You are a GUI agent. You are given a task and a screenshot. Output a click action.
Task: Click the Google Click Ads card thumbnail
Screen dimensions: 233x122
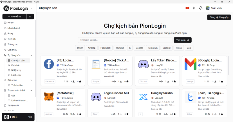(96, 64)
